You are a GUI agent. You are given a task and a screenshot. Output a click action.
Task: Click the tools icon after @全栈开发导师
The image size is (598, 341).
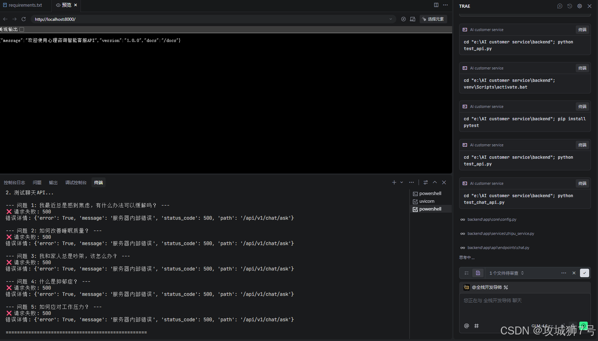505,287
